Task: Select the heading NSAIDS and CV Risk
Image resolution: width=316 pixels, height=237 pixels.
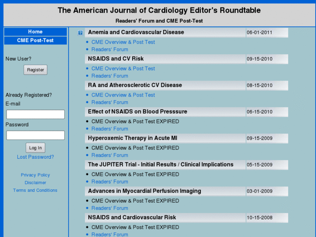Action: [116, 59]
